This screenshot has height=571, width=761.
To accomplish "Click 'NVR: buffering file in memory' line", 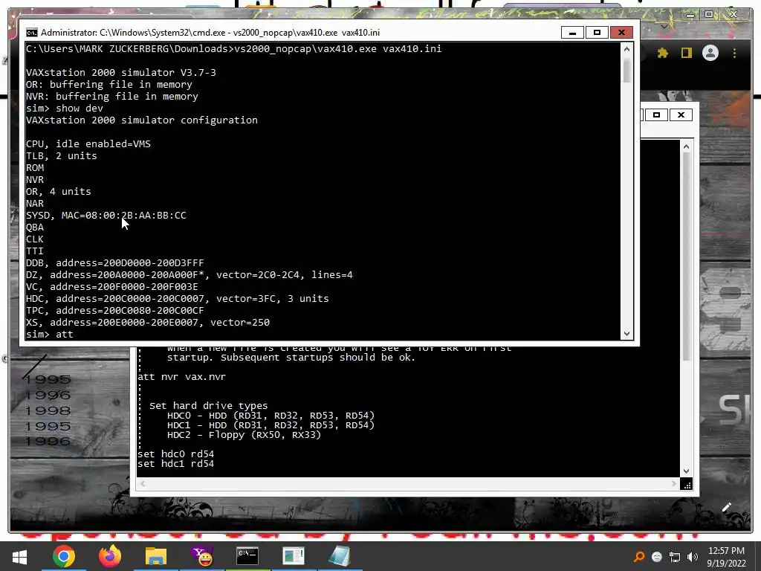I will click(112, 97).
